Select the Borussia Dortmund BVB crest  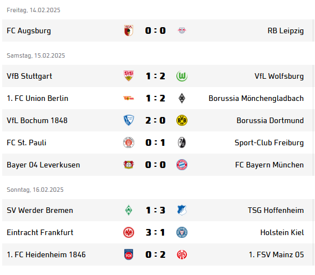[182, 120]
